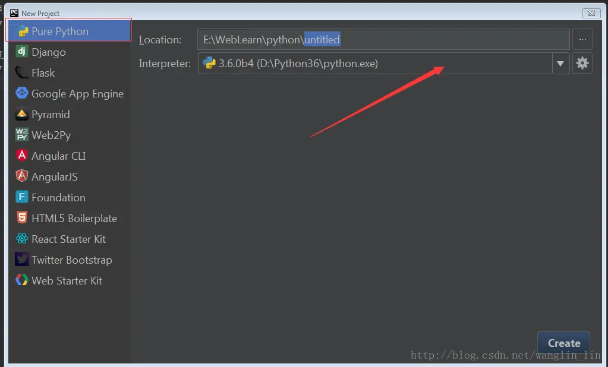The width and height of the screenshot is (608, 367).
Task: Select Pyramid project type label
Action: pyautogui.click(x=51, y=115)
